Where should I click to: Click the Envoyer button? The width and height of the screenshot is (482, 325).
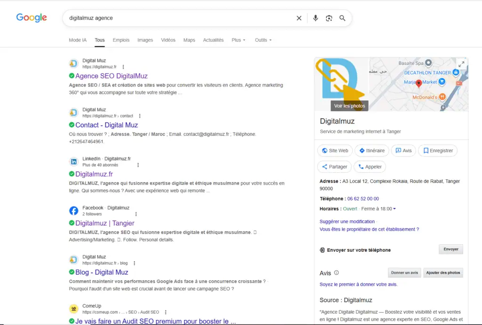[450, 249]
